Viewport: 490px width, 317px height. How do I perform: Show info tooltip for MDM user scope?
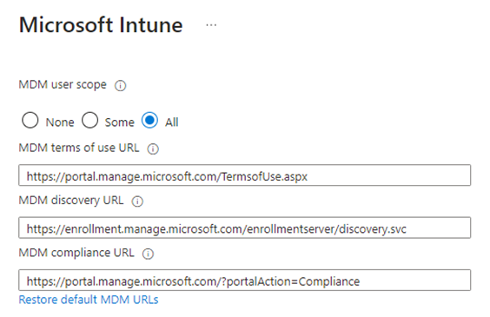point(120,85)
